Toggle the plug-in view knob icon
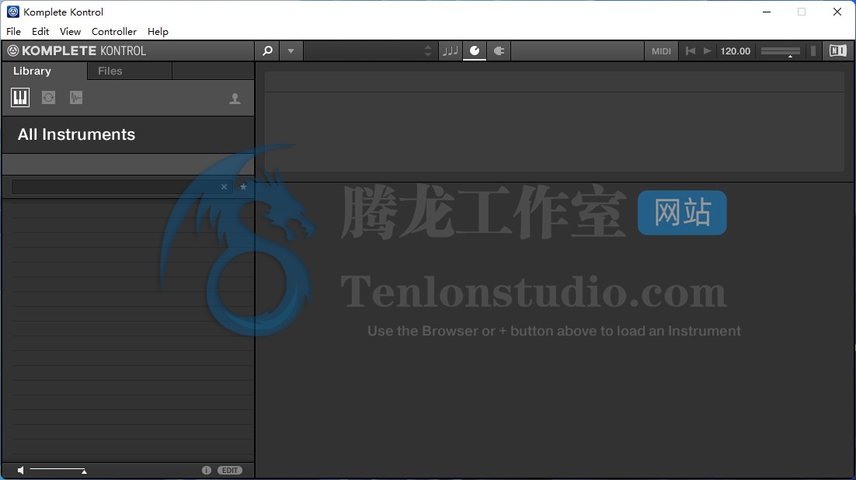856x480 pixels. [x=475, y=50]
